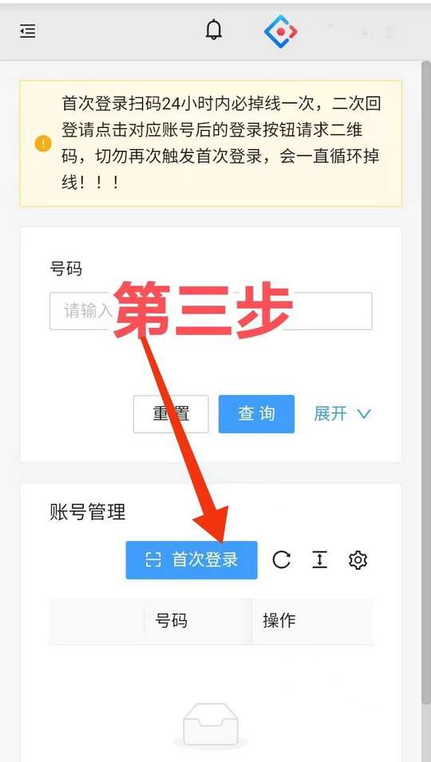Click the 号码 column header
This screenshot has height=762, width=431.
[x=171, y=621]
